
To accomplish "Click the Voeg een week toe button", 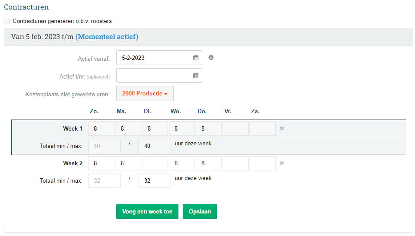I will click(147, 212).
